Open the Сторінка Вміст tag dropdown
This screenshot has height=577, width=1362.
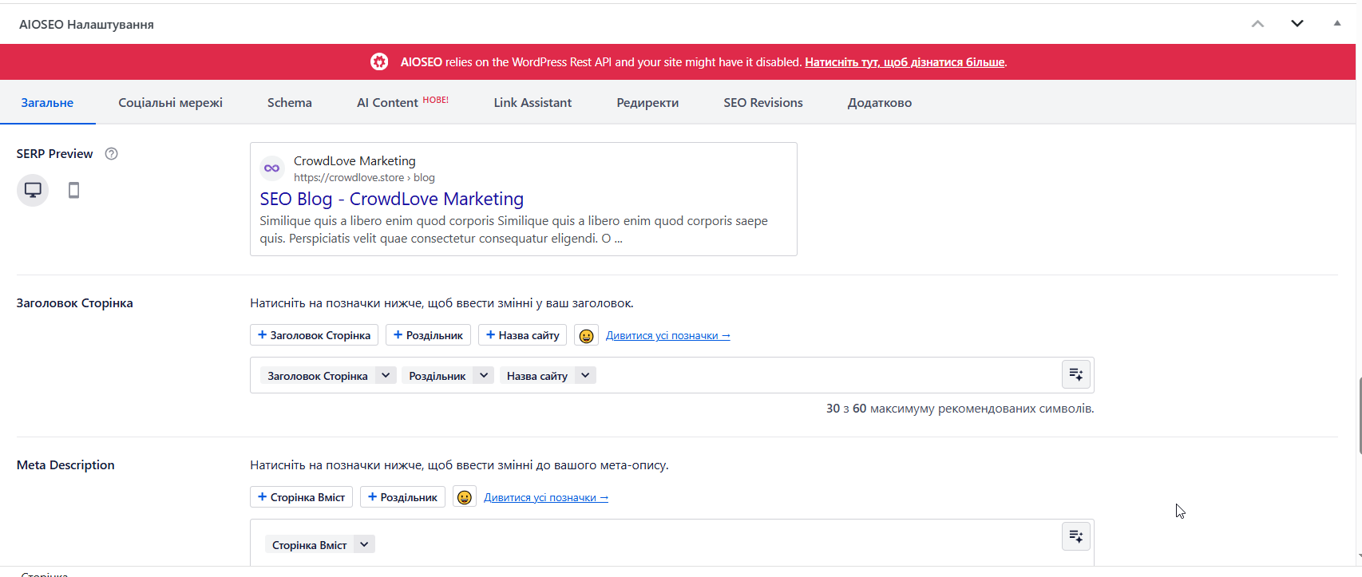(364, 544)
